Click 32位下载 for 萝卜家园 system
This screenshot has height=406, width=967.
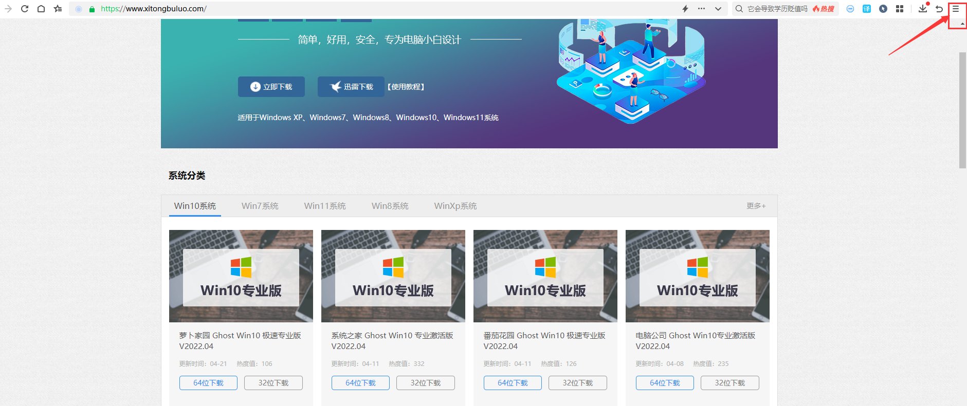click(x=273, y=383)
